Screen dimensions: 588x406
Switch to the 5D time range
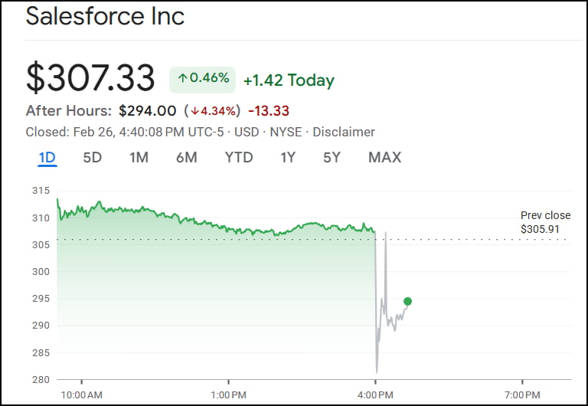pos(92,158)
